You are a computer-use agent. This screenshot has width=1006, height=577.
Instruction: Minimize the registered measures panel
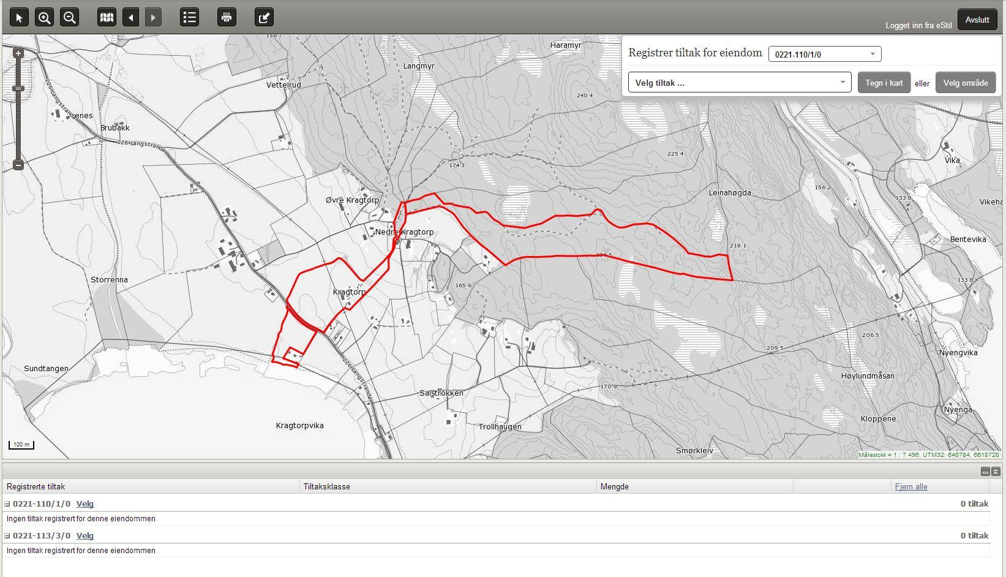985,471
